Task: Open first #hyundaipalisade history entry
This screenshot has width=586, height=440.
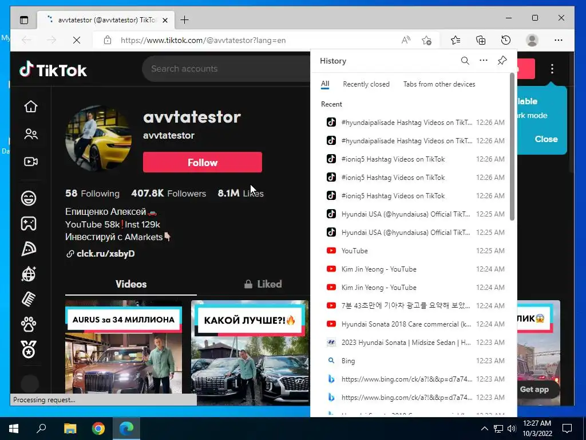Action: point(414,123)
